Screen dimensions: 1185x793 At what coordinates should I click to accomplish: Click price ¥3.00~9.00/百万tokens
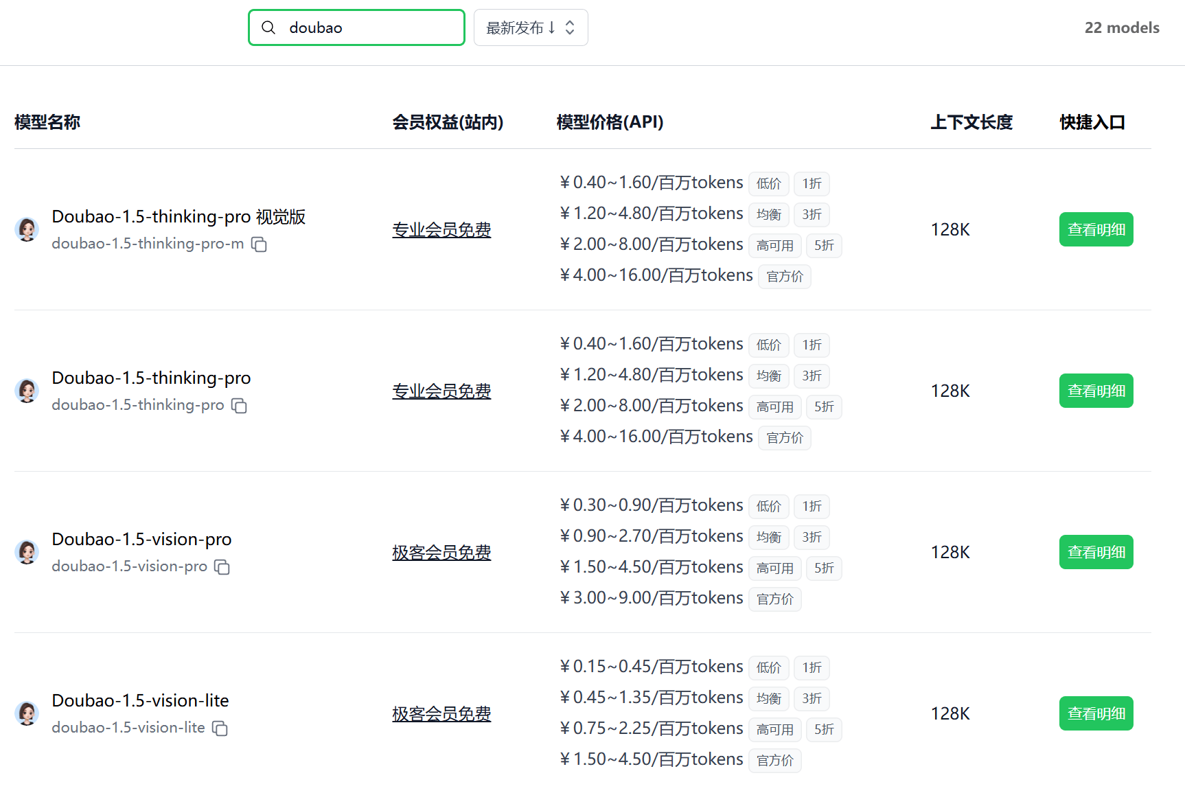(651, 598)
